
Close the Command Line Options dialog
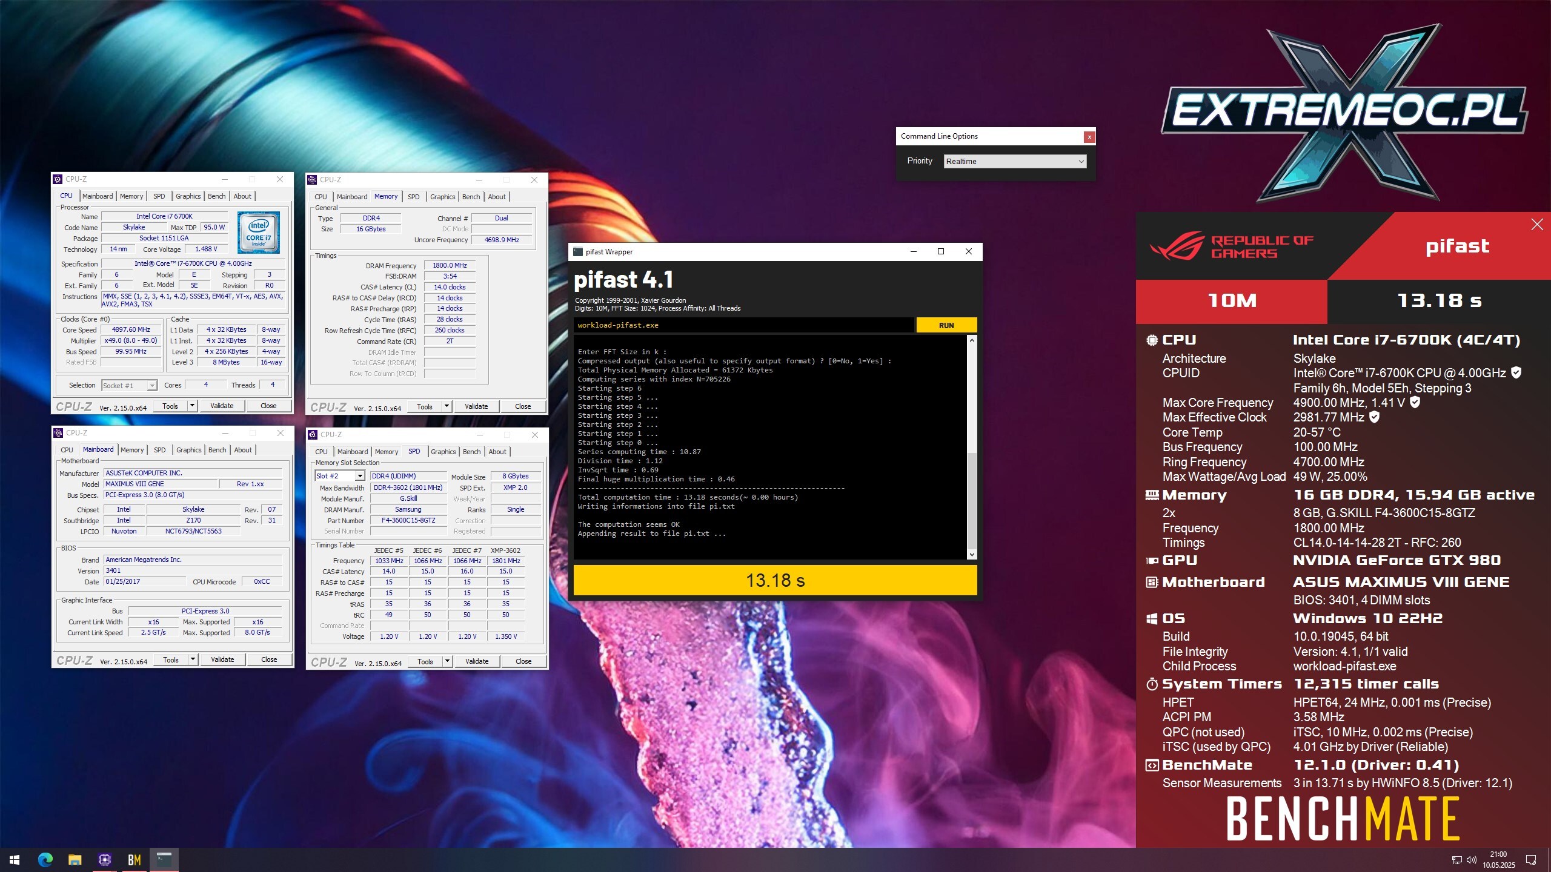pos(1089,137)
